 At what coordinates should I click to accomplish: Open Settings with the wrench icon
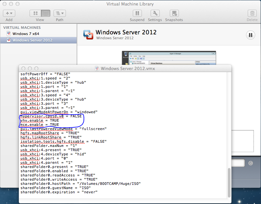tap(155, 13)
